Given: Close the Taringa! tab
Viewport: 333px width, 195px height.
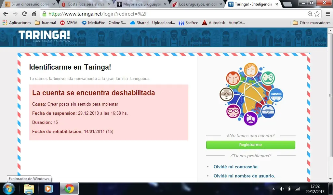Looking at the screenshot, I should point(277,4).
